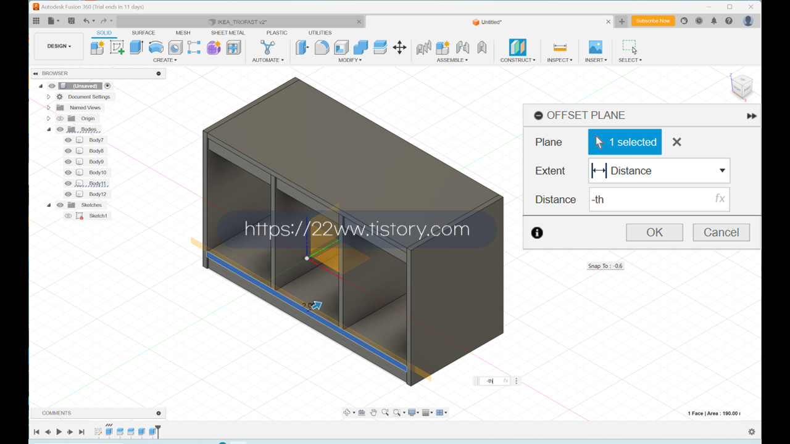The width and height of the screenshot is (790, 444).
Task: Select the Create Sketch tool
Action: [x=117, y=47]
